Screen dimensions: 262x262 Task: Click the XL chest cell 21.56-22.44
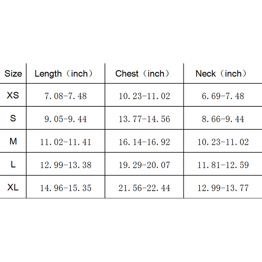pyautogui.click(x=144, y=188)
